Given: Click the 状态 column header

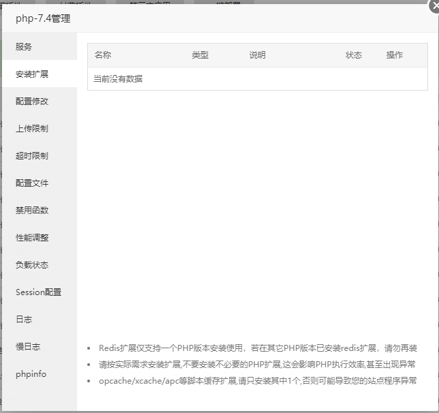Looking at the screenshot, I should [354, 55].
